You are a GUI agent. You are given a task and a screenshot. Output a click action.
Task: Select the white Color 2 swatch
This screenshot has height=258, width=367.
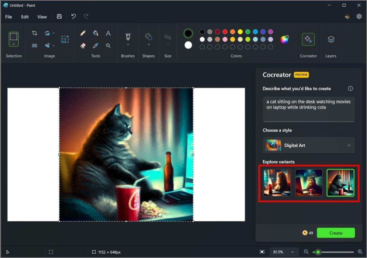point(188,45)
